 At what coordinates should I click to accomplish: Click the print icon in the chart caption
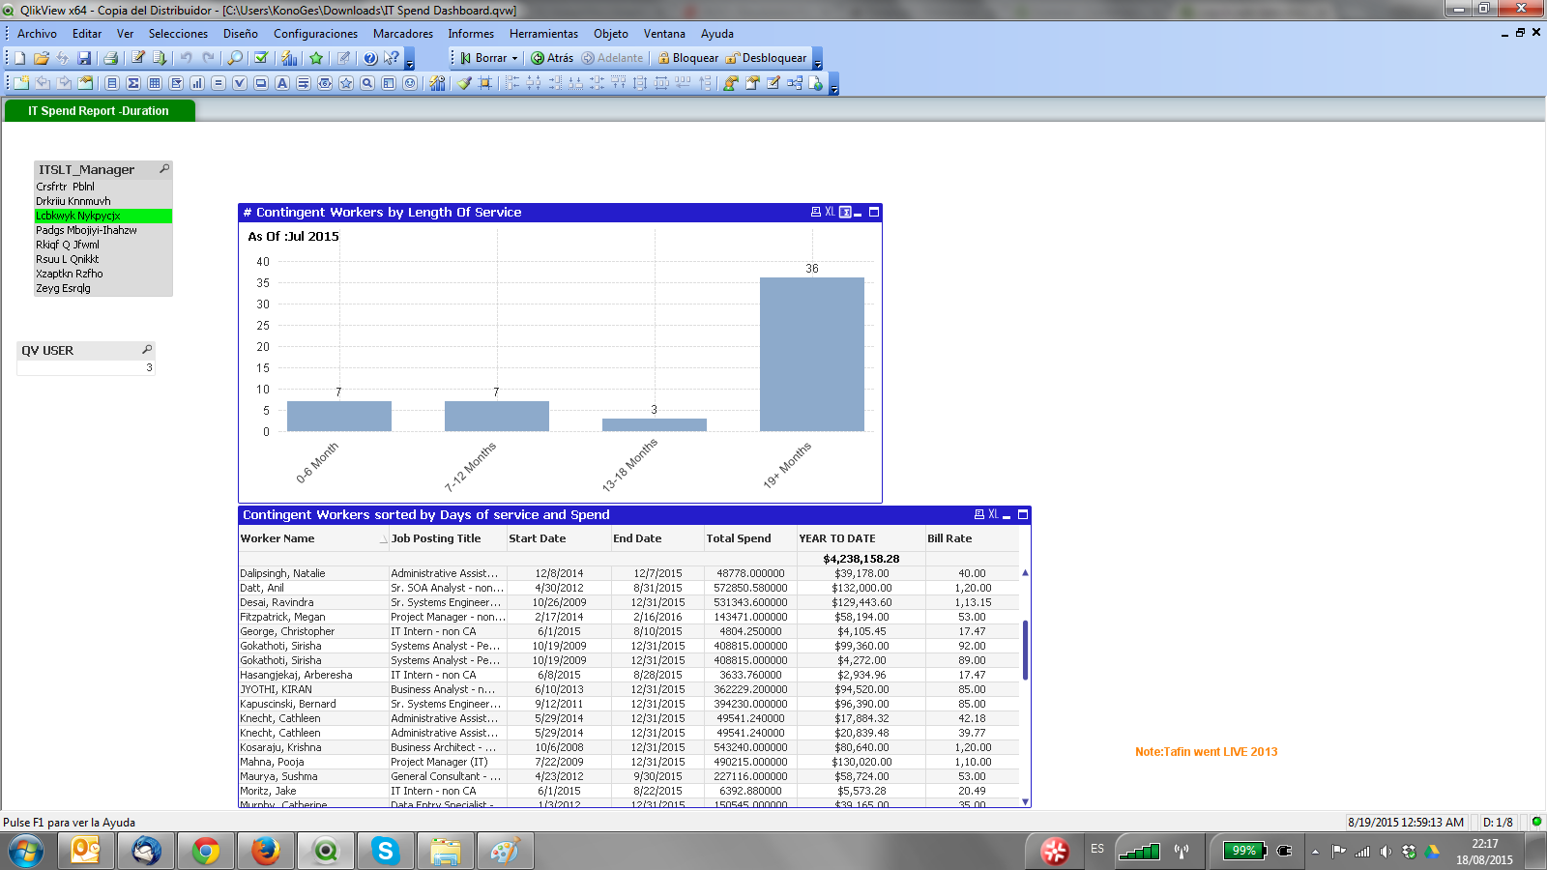815,212
